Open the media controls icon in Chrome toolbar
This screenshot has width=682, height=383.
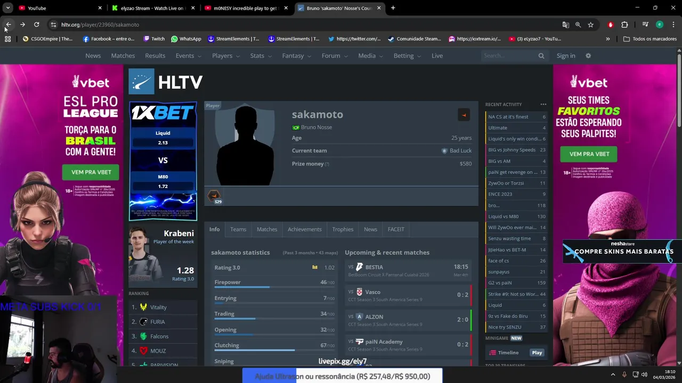(x=645, y=24)
